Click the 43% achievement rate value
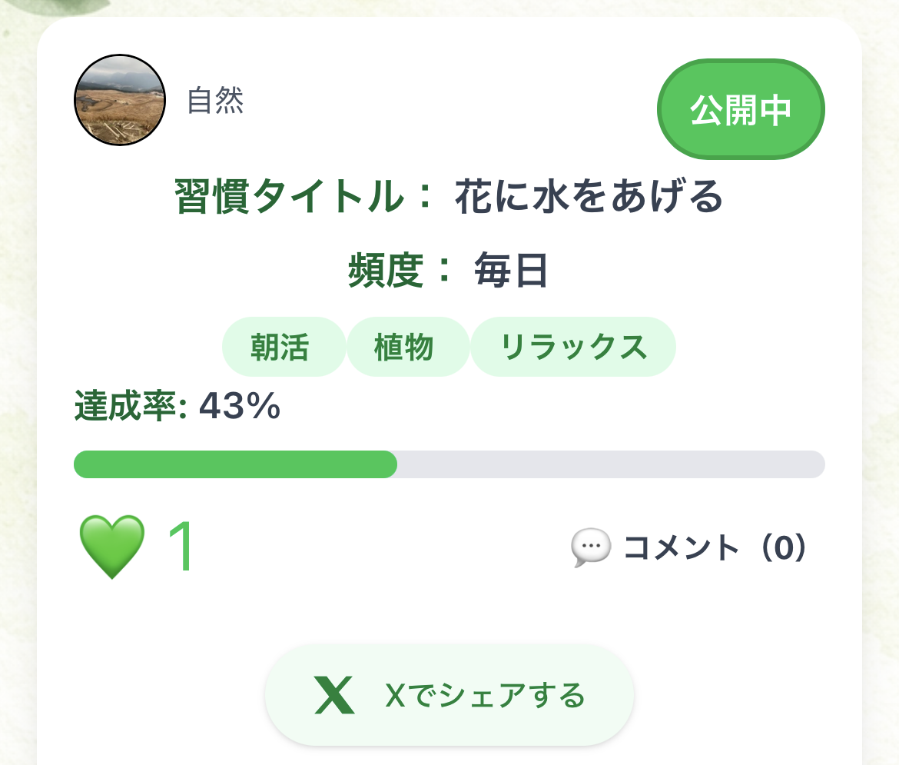This screenshot has height=765, width=899. pos(240,407)
